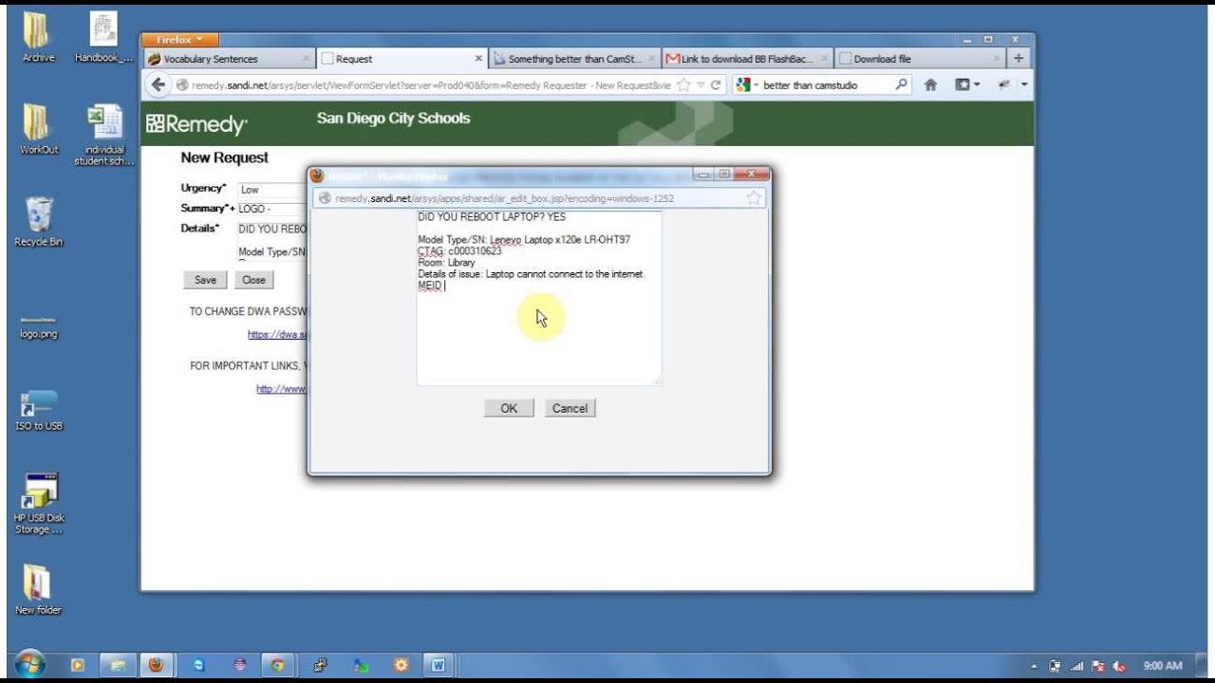Open the Handbook document on desktop

pos(103,37)
